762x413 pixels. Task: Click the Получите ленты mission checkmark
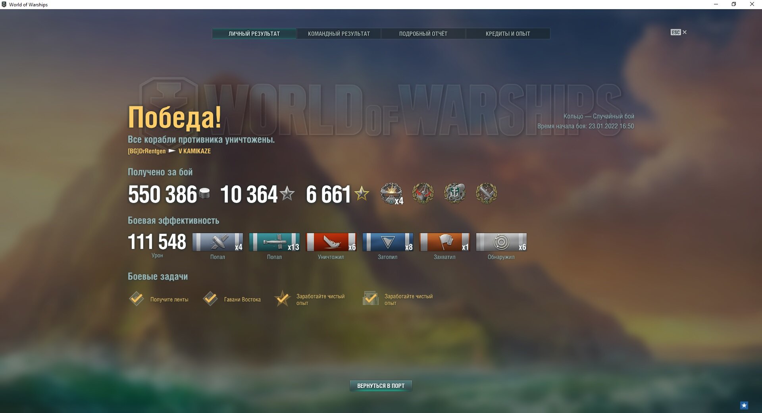pyautogui.click(x=137, y=299)
